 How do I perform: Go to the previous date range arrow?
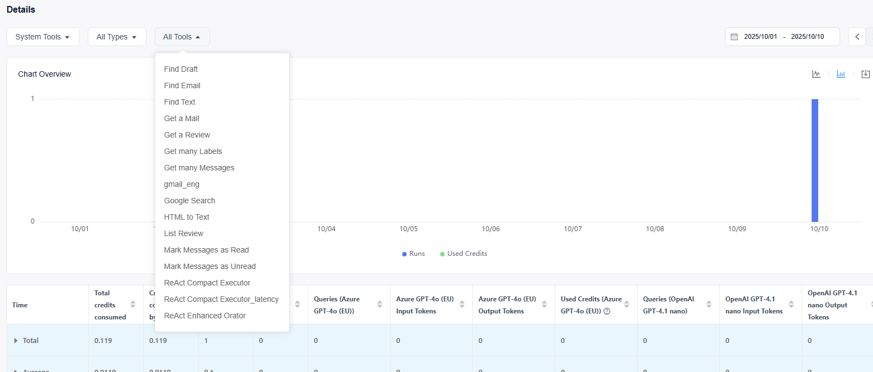click(857, 37)
